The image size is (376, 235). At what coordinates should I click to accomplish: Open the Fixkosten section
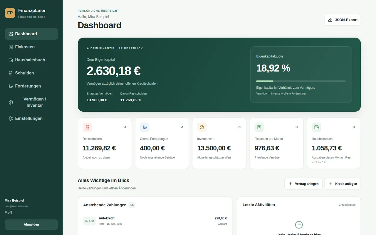pos(31,47)
